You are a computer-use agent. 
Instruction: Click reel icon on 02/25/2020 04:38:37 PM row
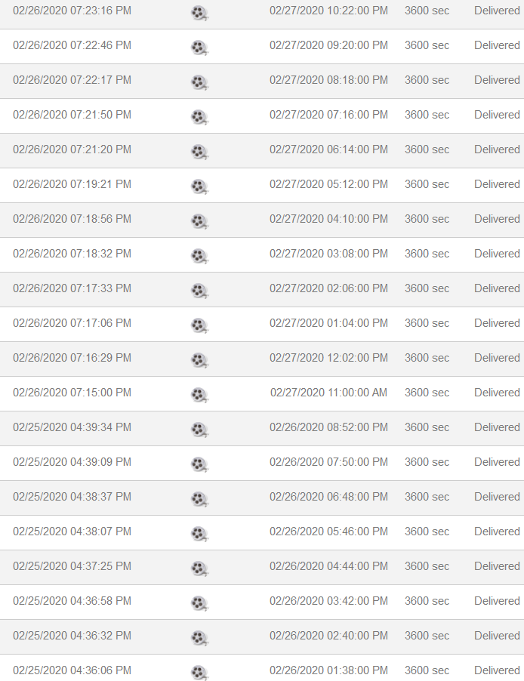pos(199,498)
